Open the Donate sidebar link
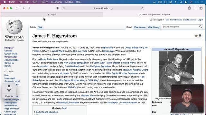Screen dimensions: 206x115 (x=7, y=66)
